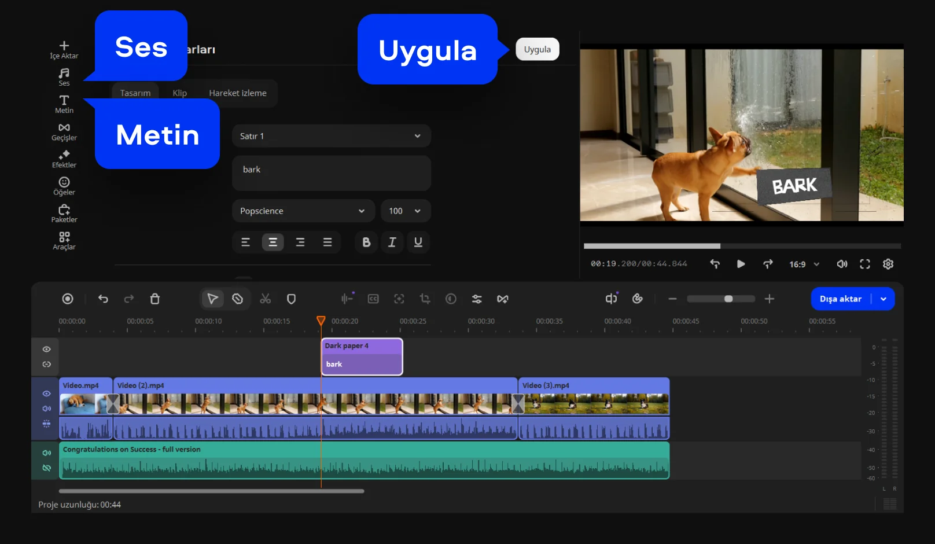This screenshot has height=544, width=935.
Task: Click the Uygula button
Action: tap(537, 49)
